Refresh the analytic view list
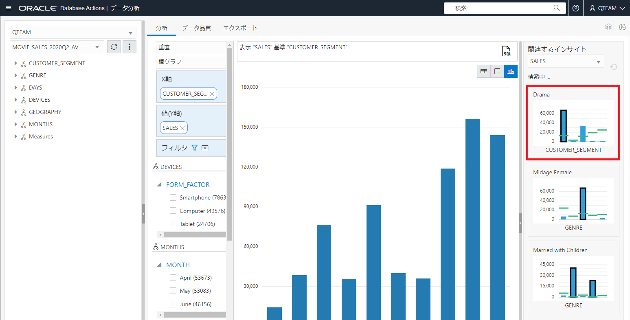Viewport: 630px width, 320px height. (x=114, y=47)
